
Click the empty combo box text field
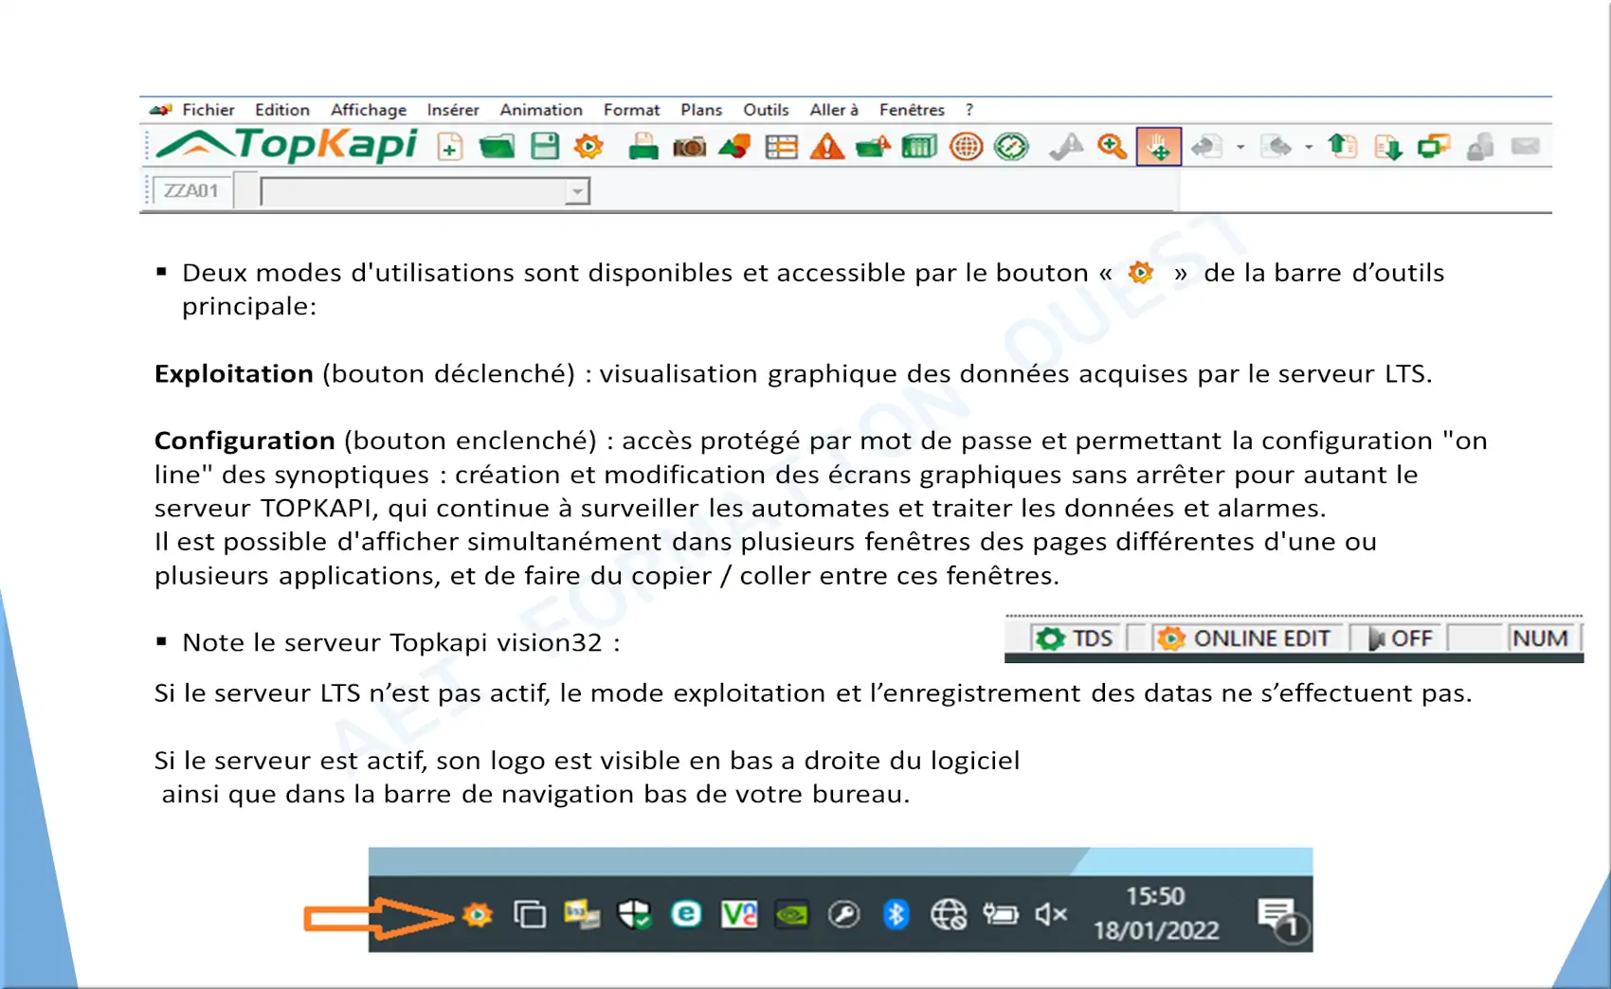coord(413,191)
